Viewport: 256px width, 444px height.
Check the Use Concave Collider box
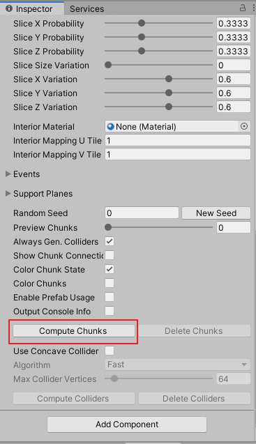110,351
